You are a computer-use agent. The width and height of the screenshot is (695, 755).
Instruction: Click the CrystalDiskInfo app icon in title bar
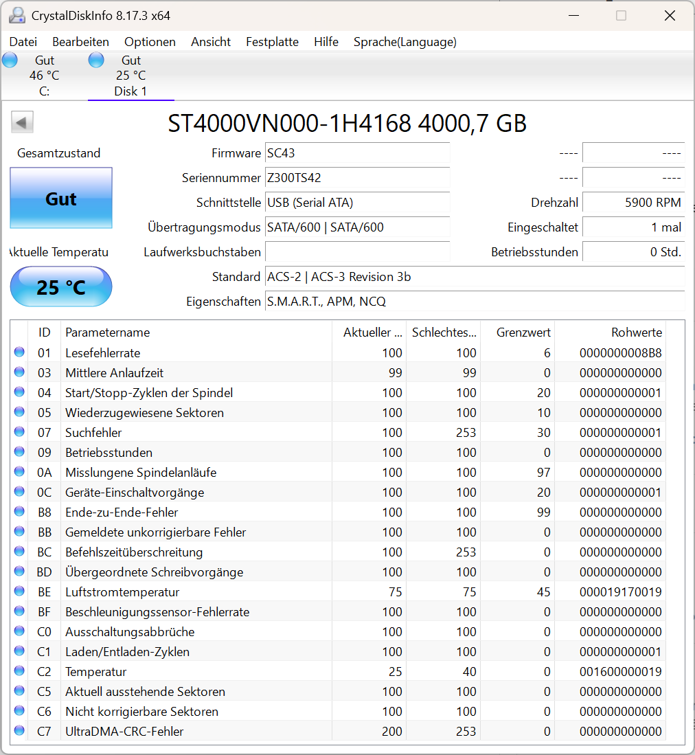[x=17, y=15]
